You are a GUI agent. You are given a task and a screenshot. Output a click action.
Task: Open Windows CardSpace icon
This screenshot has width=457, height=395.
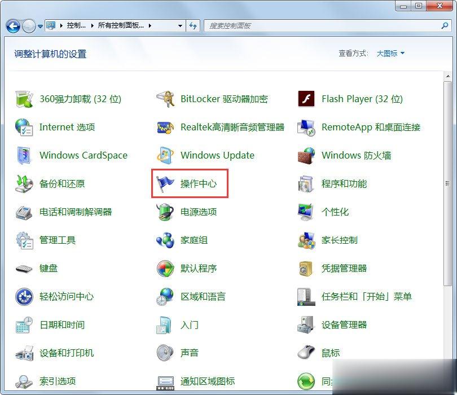tap(24, 155)
